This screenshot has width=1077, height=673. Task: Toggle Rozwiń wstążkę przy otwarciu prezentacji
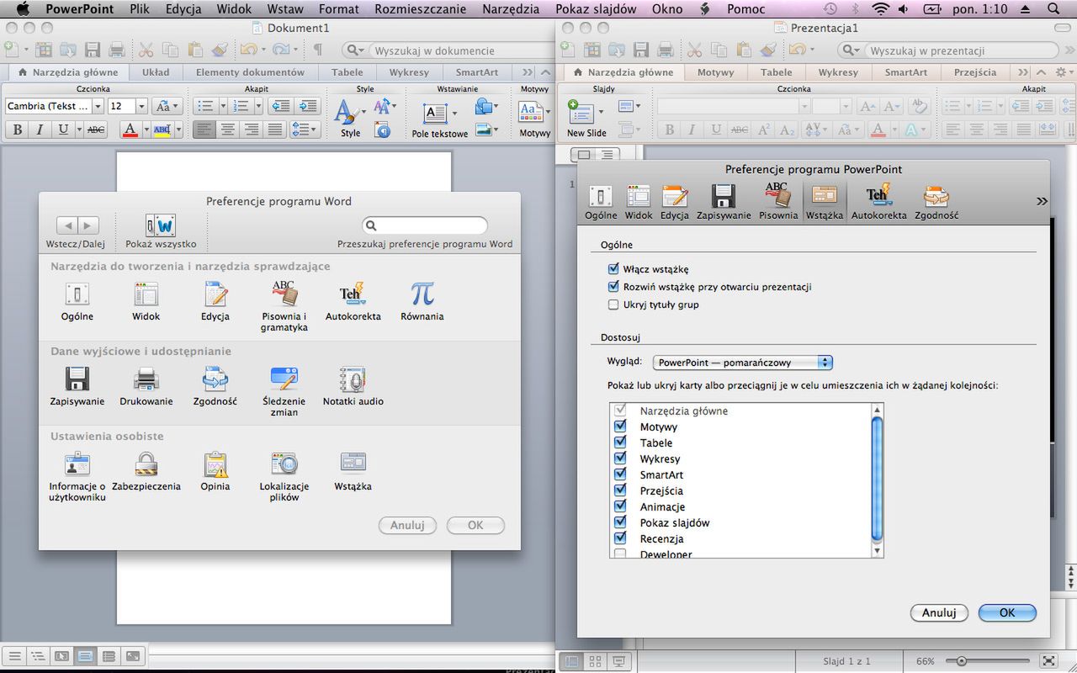(613, 287)
